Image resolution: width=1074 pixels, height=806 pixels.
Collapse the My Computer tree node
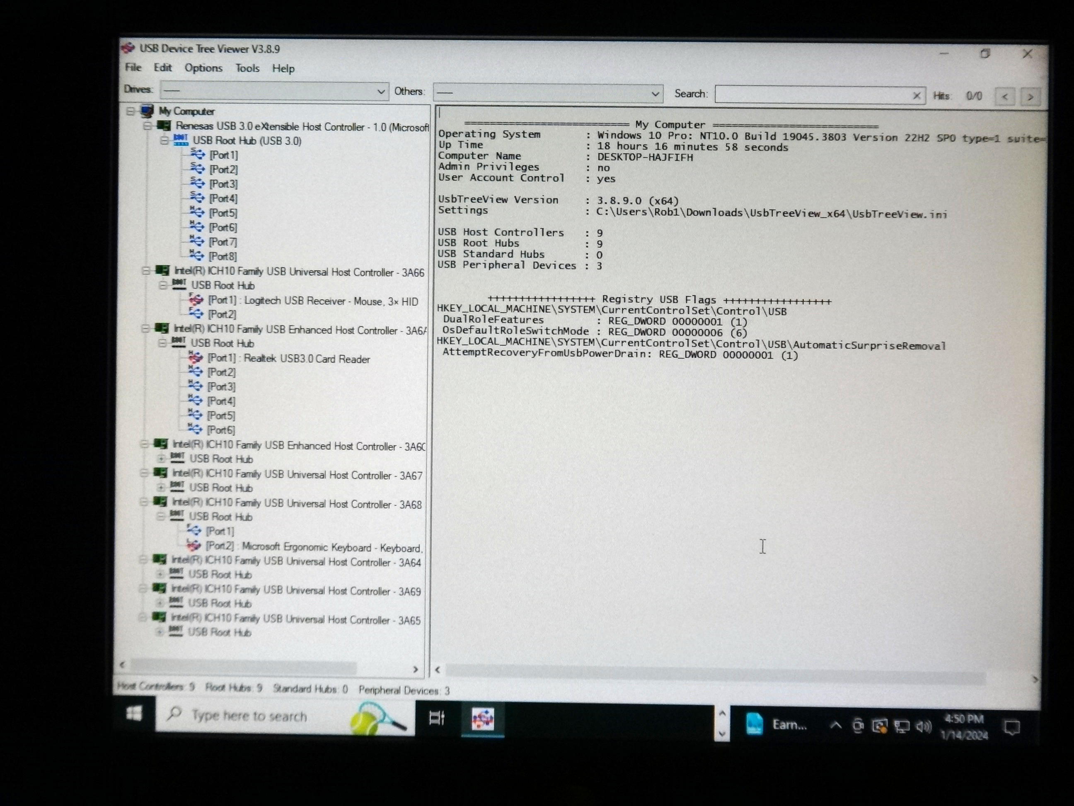tap(130, 111)
